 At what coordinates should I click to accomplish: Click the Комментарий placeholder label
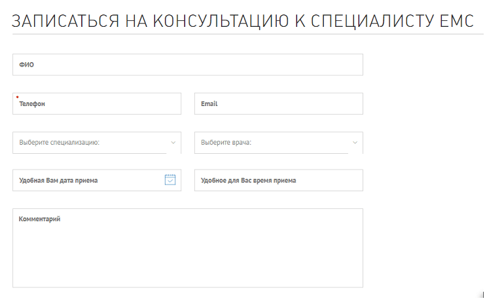pyautogui.click(x=40, y=219)
